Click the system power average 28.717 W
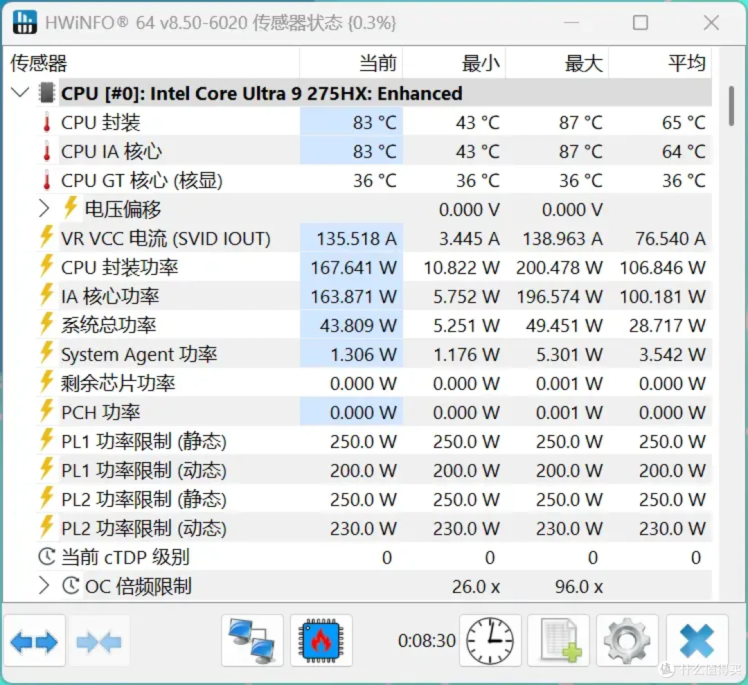Image resolution: width=748 pixels, height=685 pixels. pyautogui.click(x=668, y=326)
